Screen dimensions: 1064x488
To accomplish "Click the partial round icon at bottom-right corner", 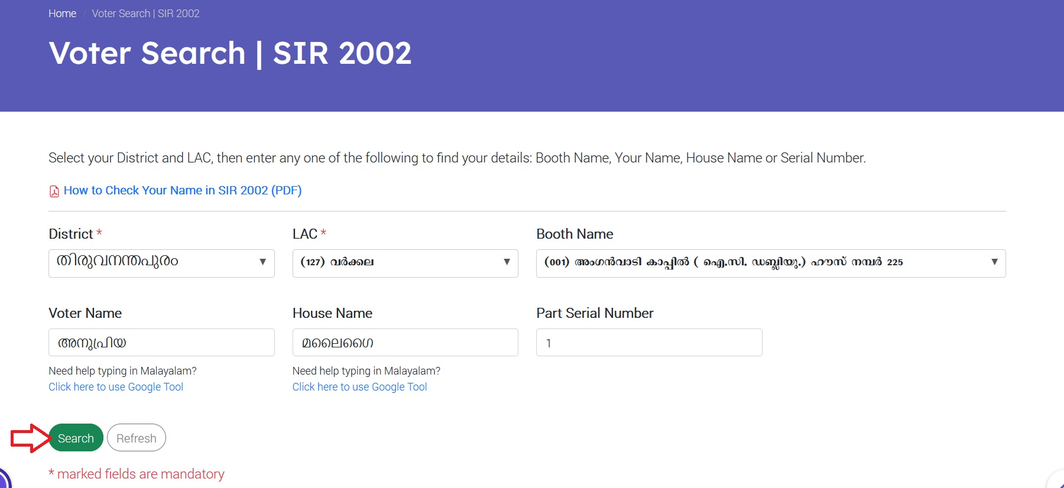I will [1057, 481].
